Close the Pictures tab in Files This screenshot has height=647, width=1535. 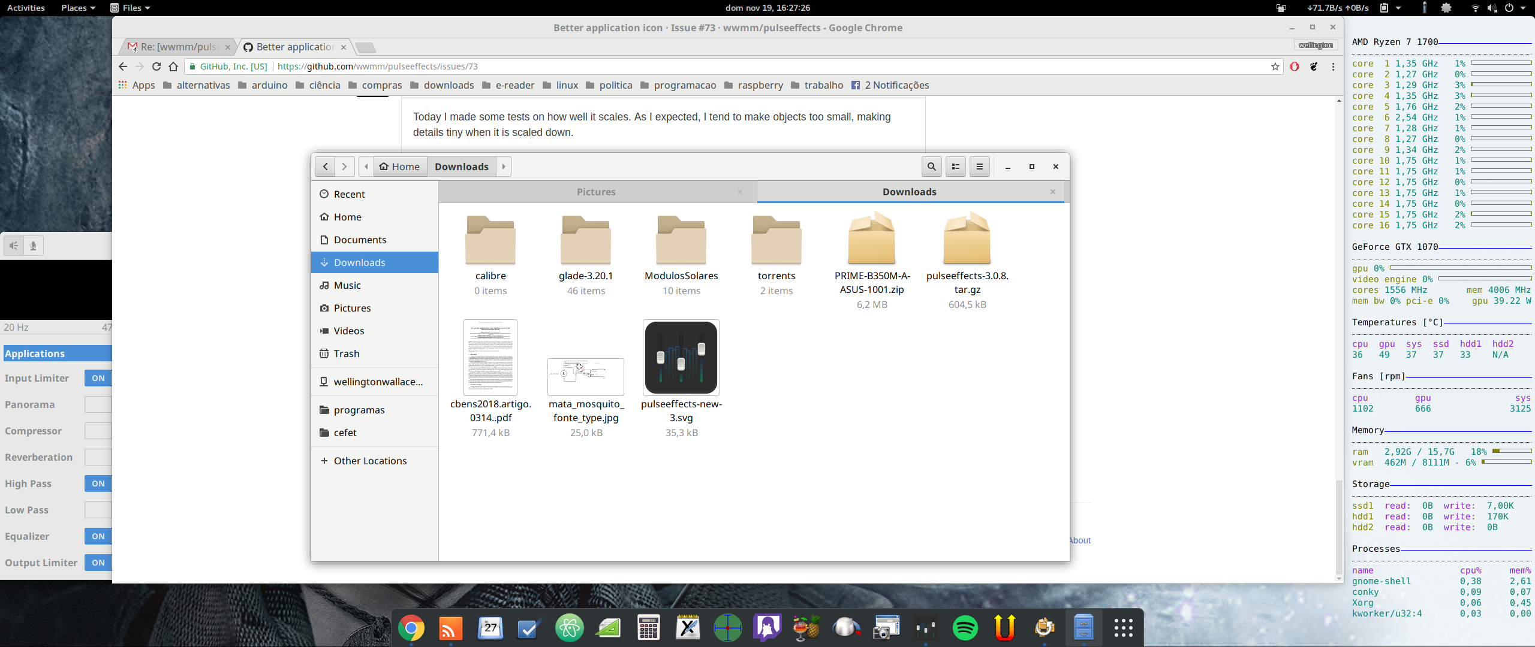click(740, 192)
